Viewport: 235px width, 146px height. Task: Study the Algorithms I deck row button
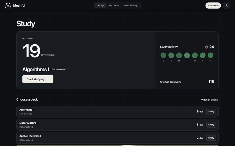(211, 112)
